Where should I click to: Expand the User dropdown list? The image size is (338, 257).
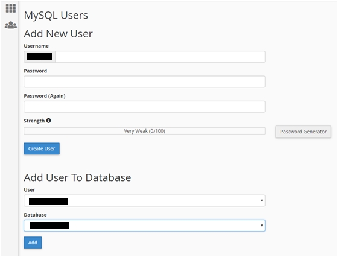click(x=144, y=201)
